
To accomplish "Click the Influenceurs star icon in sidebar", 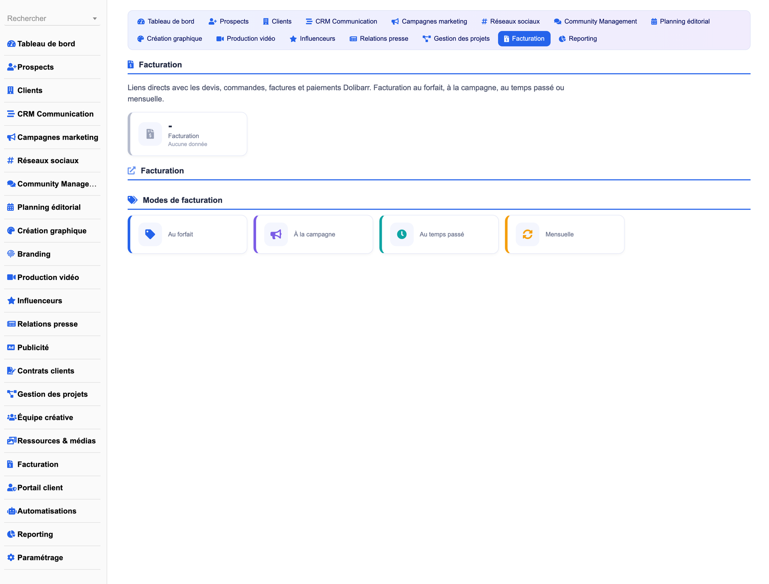I will click(11, 300).
